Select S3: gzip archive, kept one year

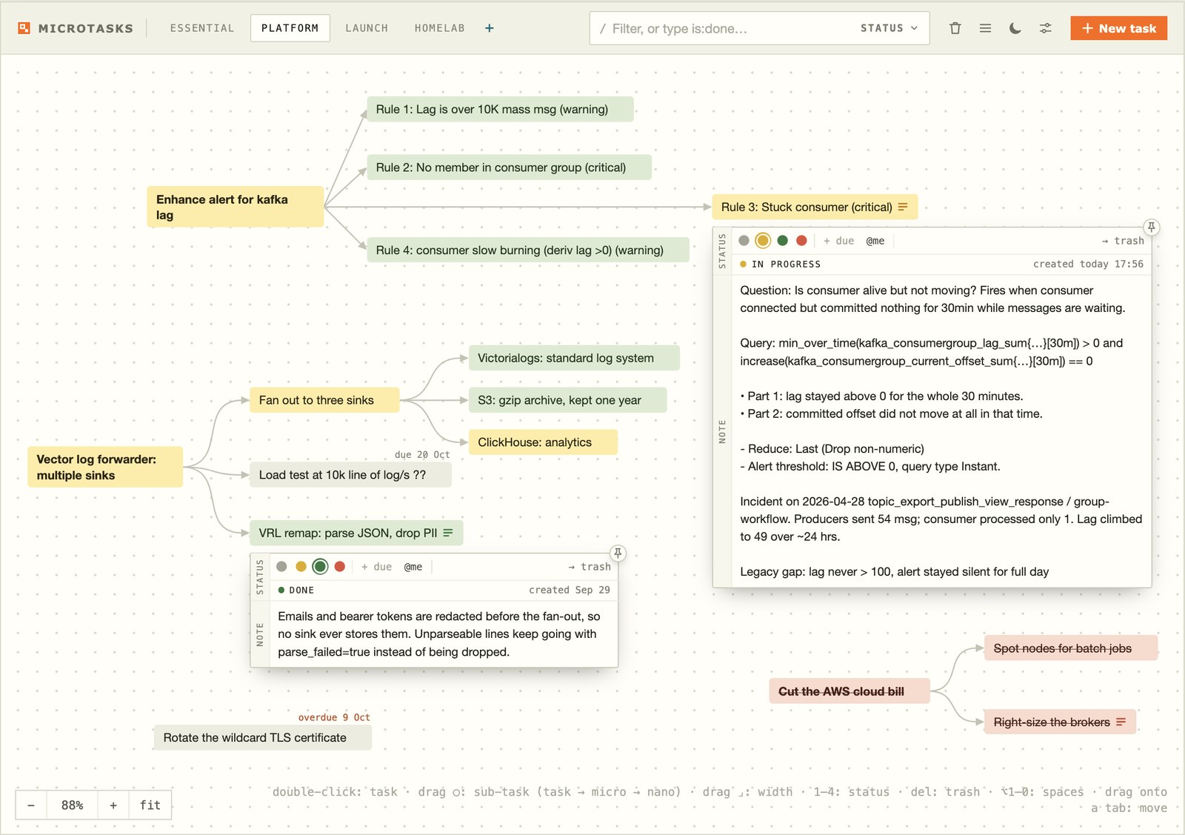click(567, 400)
